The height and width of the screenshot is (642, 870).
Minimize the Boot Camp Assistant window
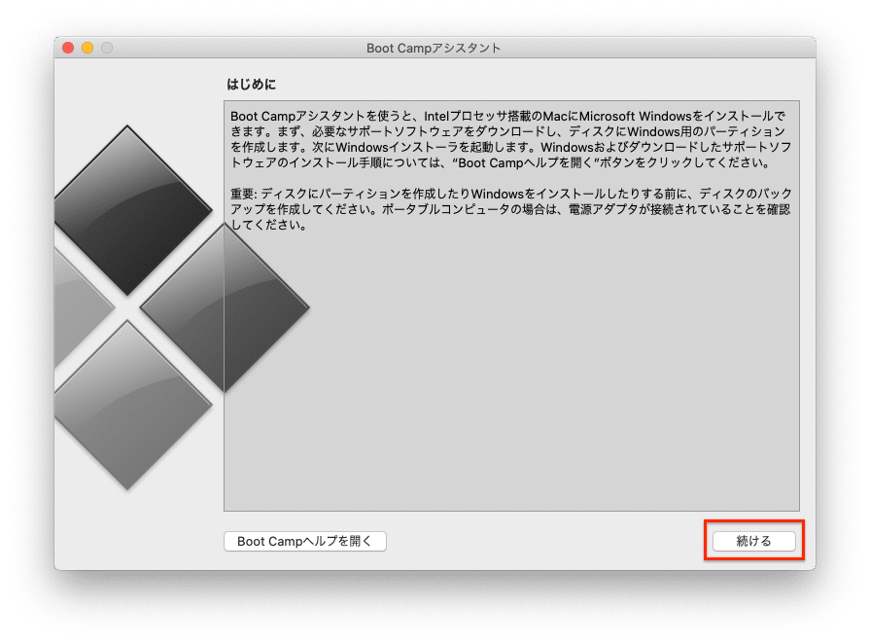87,48
